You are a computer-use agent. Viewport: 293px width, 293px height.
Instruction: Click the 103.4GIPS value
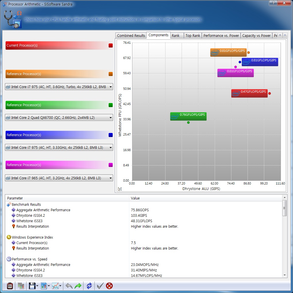139,216
